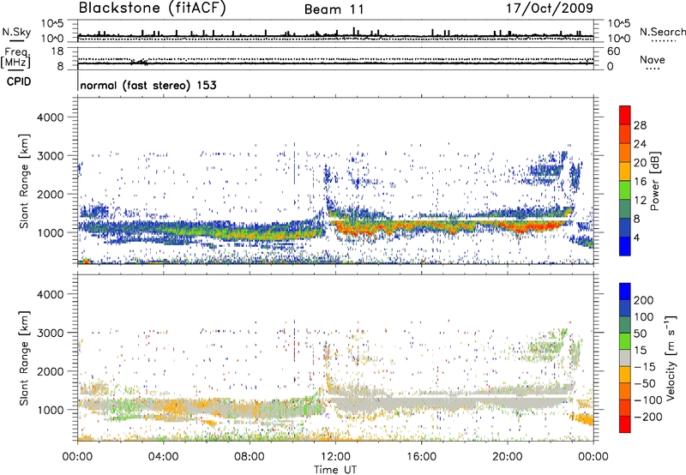Screen dimensions: 686x475
Task: Pick the red top segment of power colorbar
Action: pos(625,115)
